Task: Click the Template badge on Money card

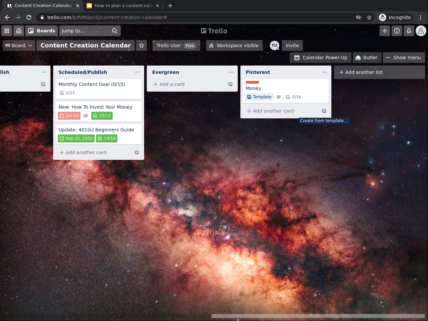Action: [259, 97]
